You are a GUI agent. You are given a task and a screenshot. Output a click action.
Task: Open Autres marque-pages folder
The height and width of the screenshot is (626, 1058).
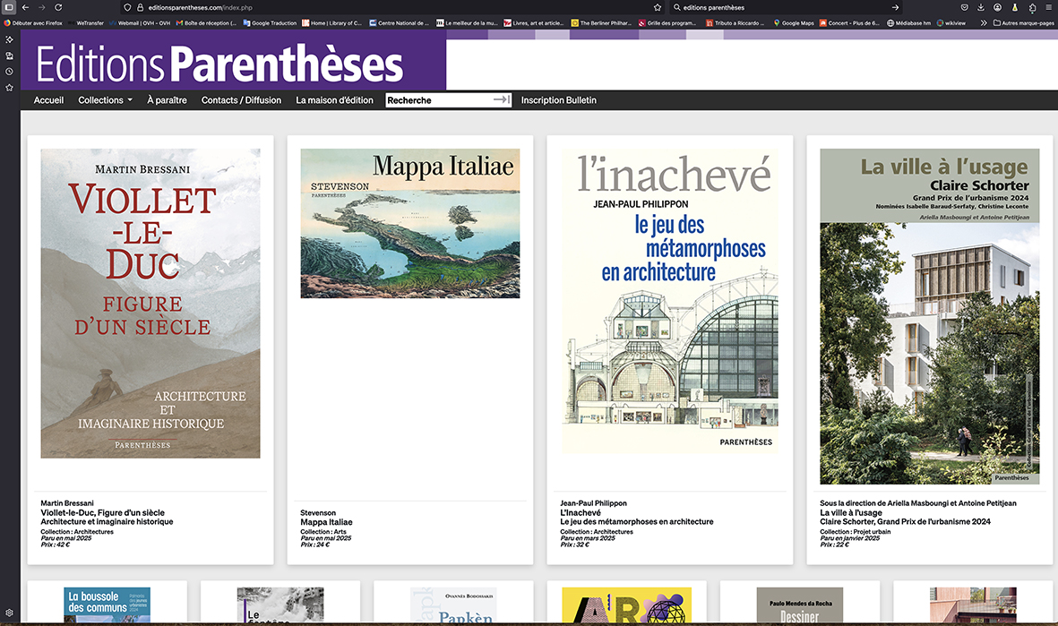(1024, 23)
